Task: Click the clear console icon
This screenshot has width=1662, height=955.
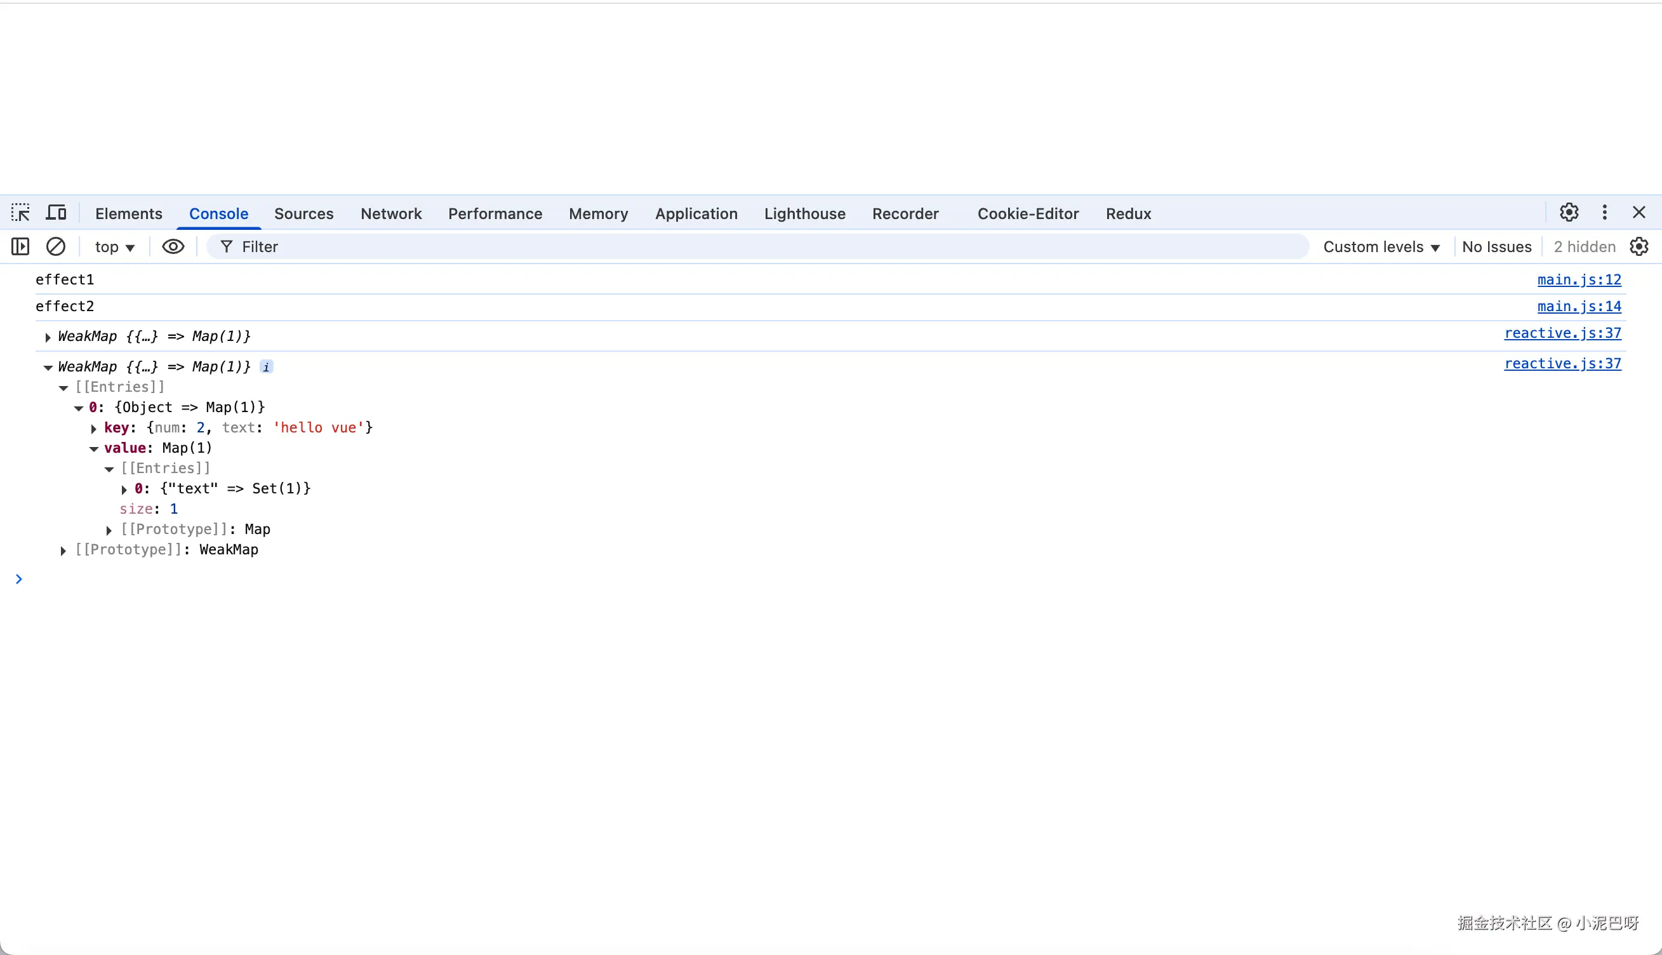Action: (x=56, y=246)
